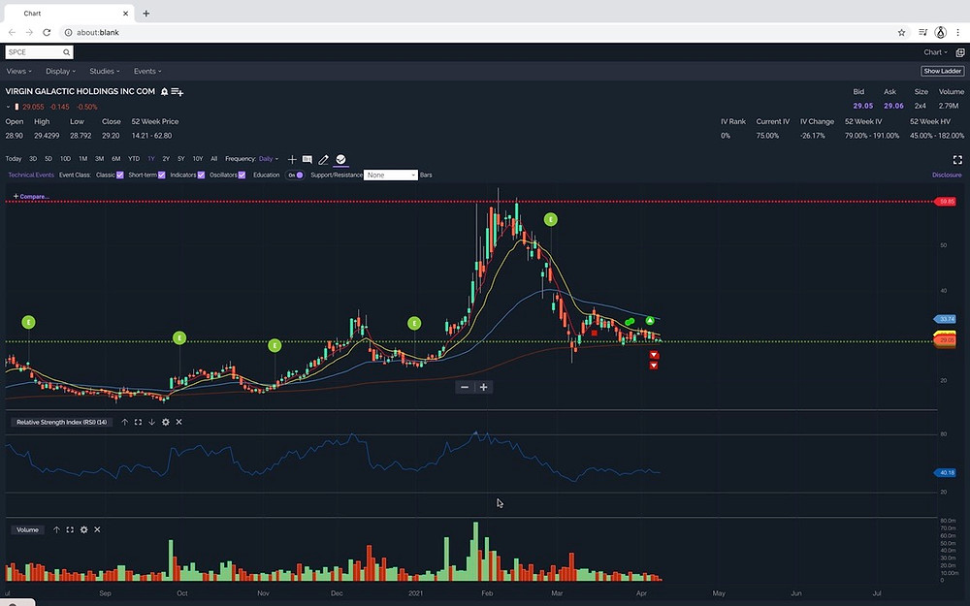The height and width of the screenshot is (606, 970).
Task: Open the Events dropdown menu
Action: [147, 71]
